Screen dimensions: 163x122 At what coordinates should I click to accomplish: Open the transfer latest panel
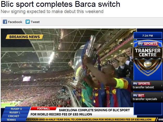point(147,85)
